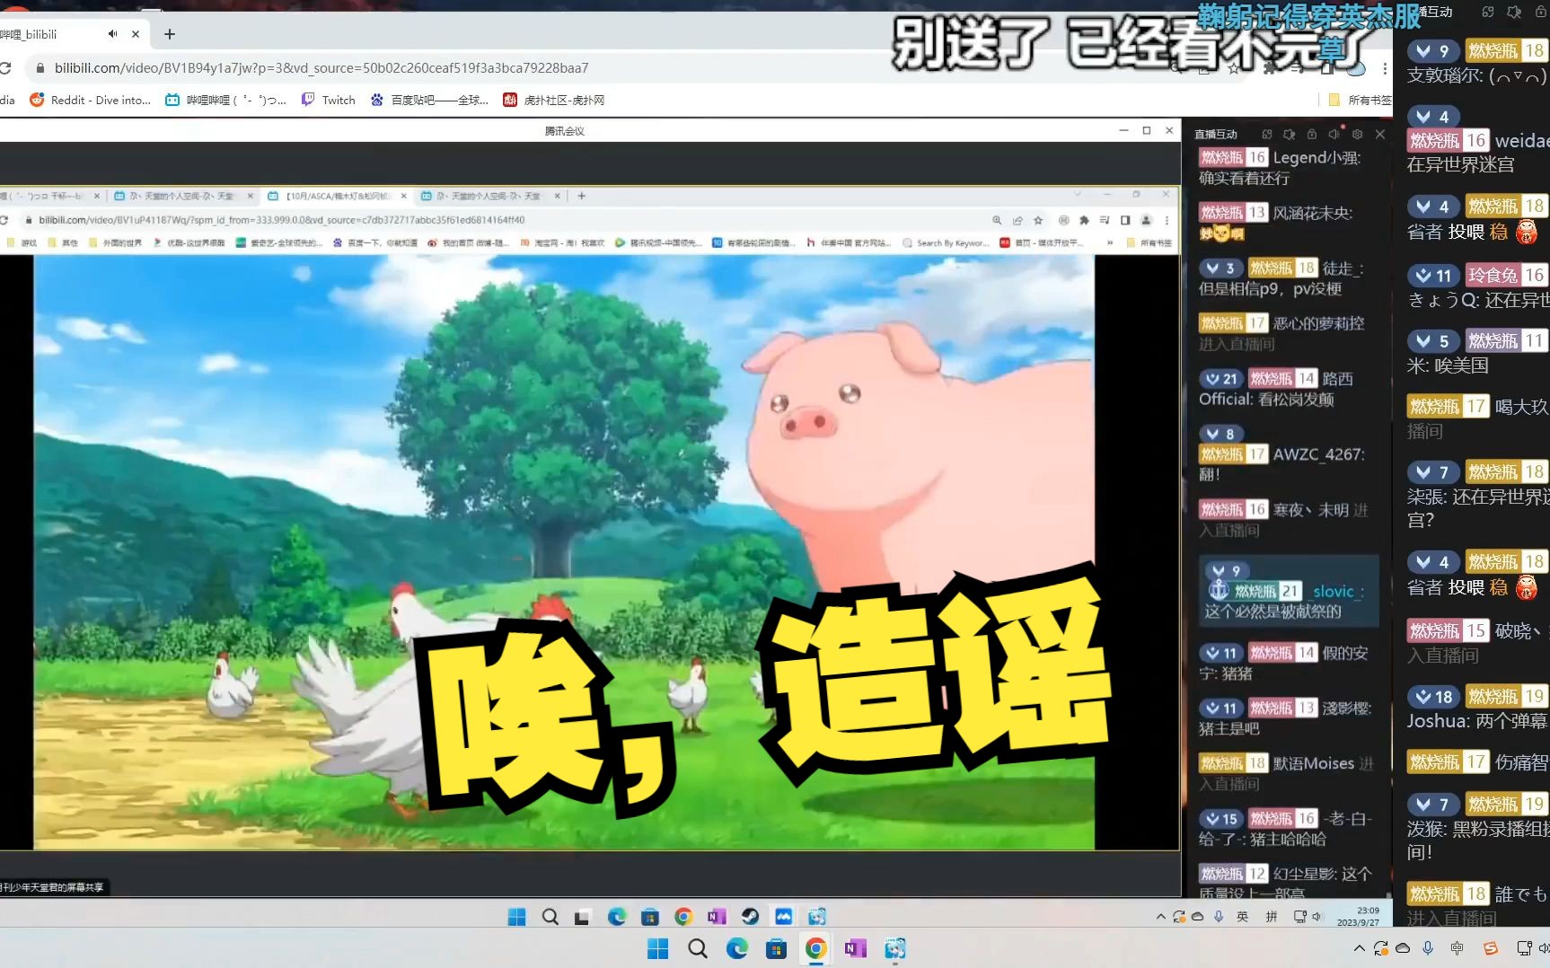Close the 10月/ASCA tab in shared Chrome
This screenshot has height=968, width=1550.
tap(404, 196)
